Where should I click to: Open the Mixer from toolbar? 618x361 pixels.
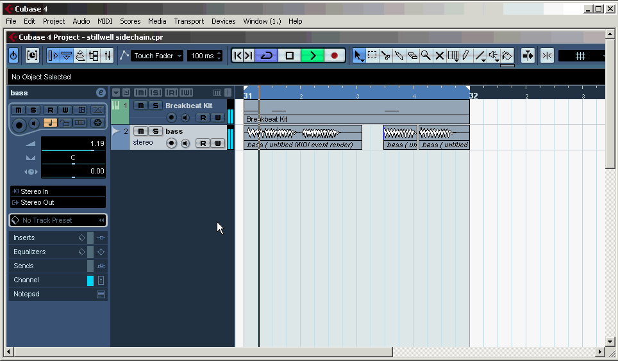pos(108,56)
